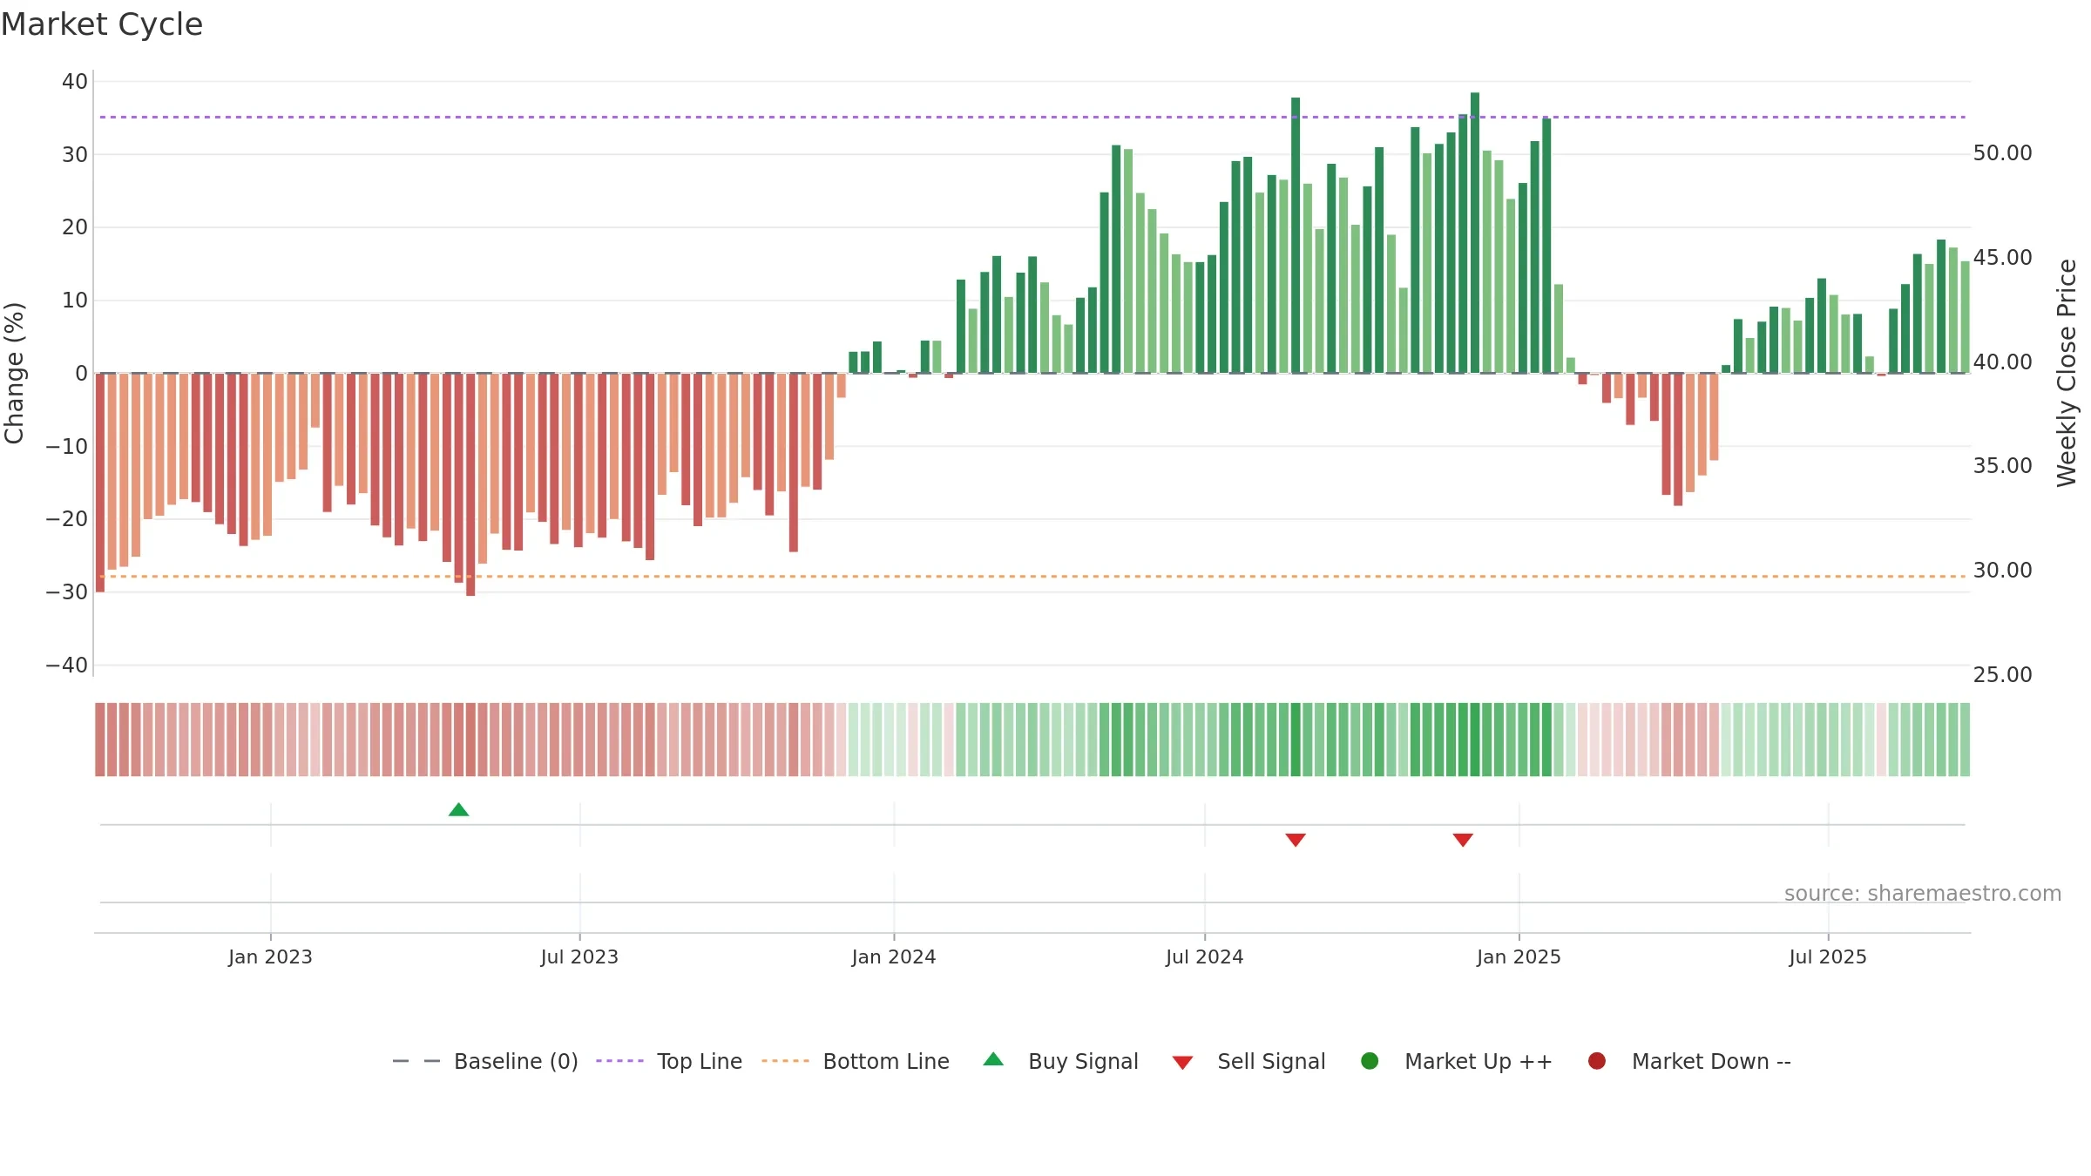
Task: Click the Jan 2023 axis label
Action: pyautogui.click(x=270, y=956)
